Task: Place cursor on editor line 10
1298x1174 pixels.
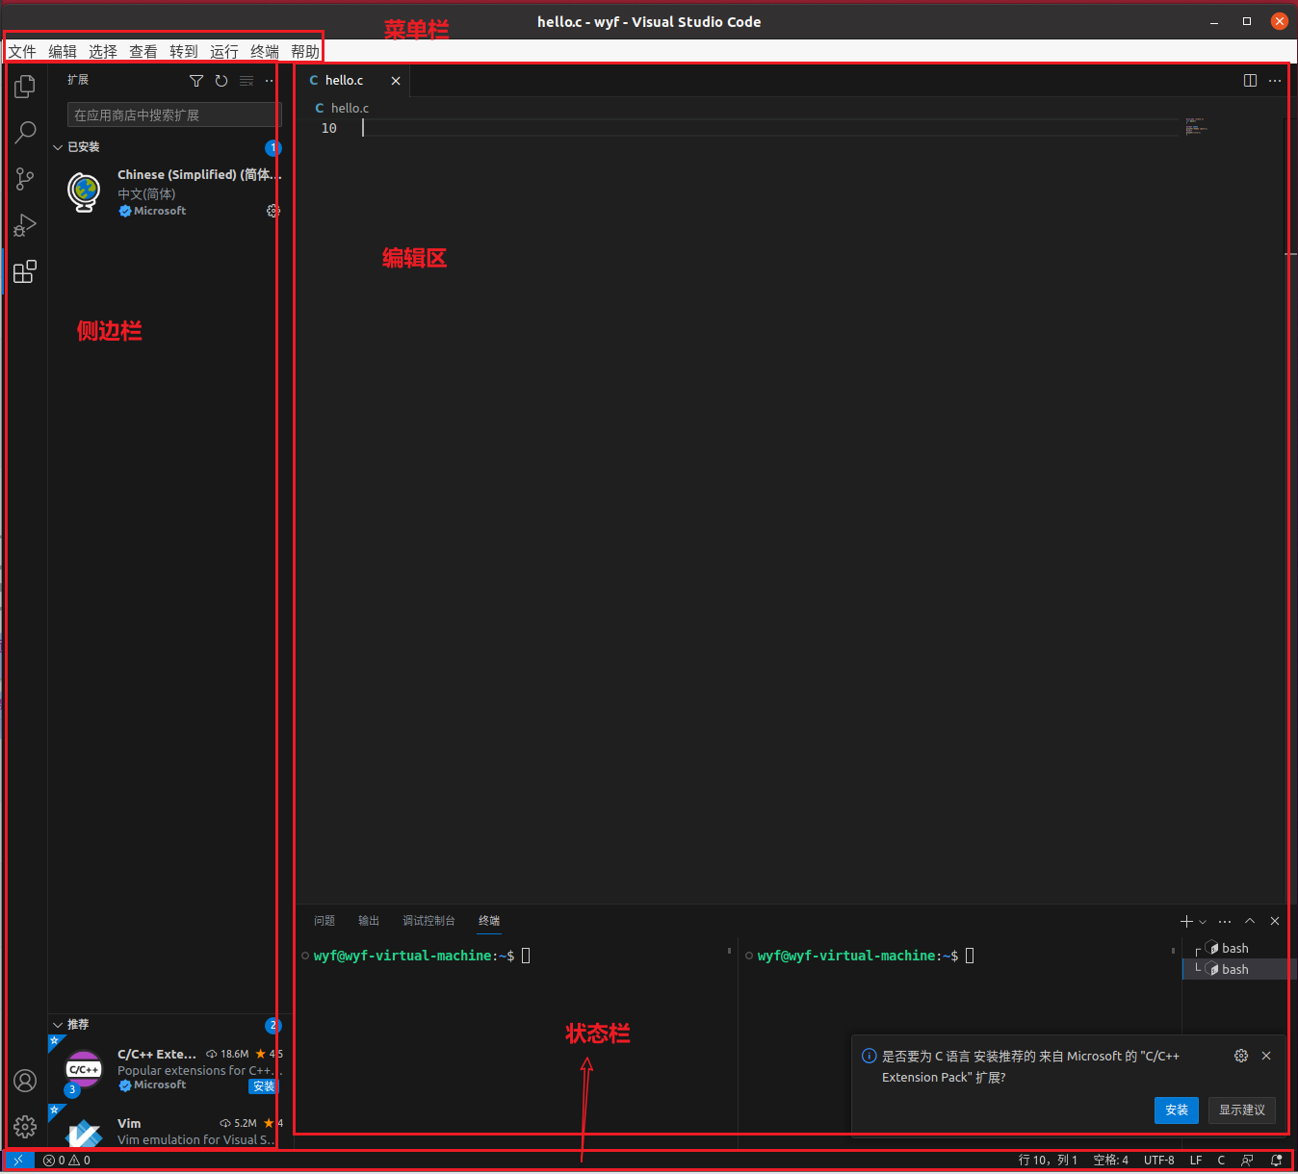Action: 770,128
